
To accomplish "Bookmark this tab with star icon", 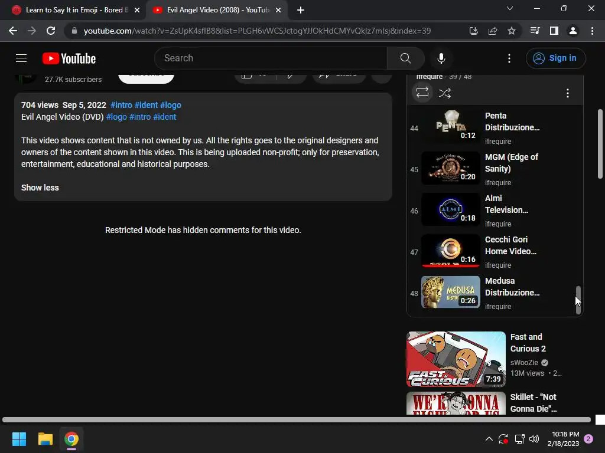I will coord(512,31).
